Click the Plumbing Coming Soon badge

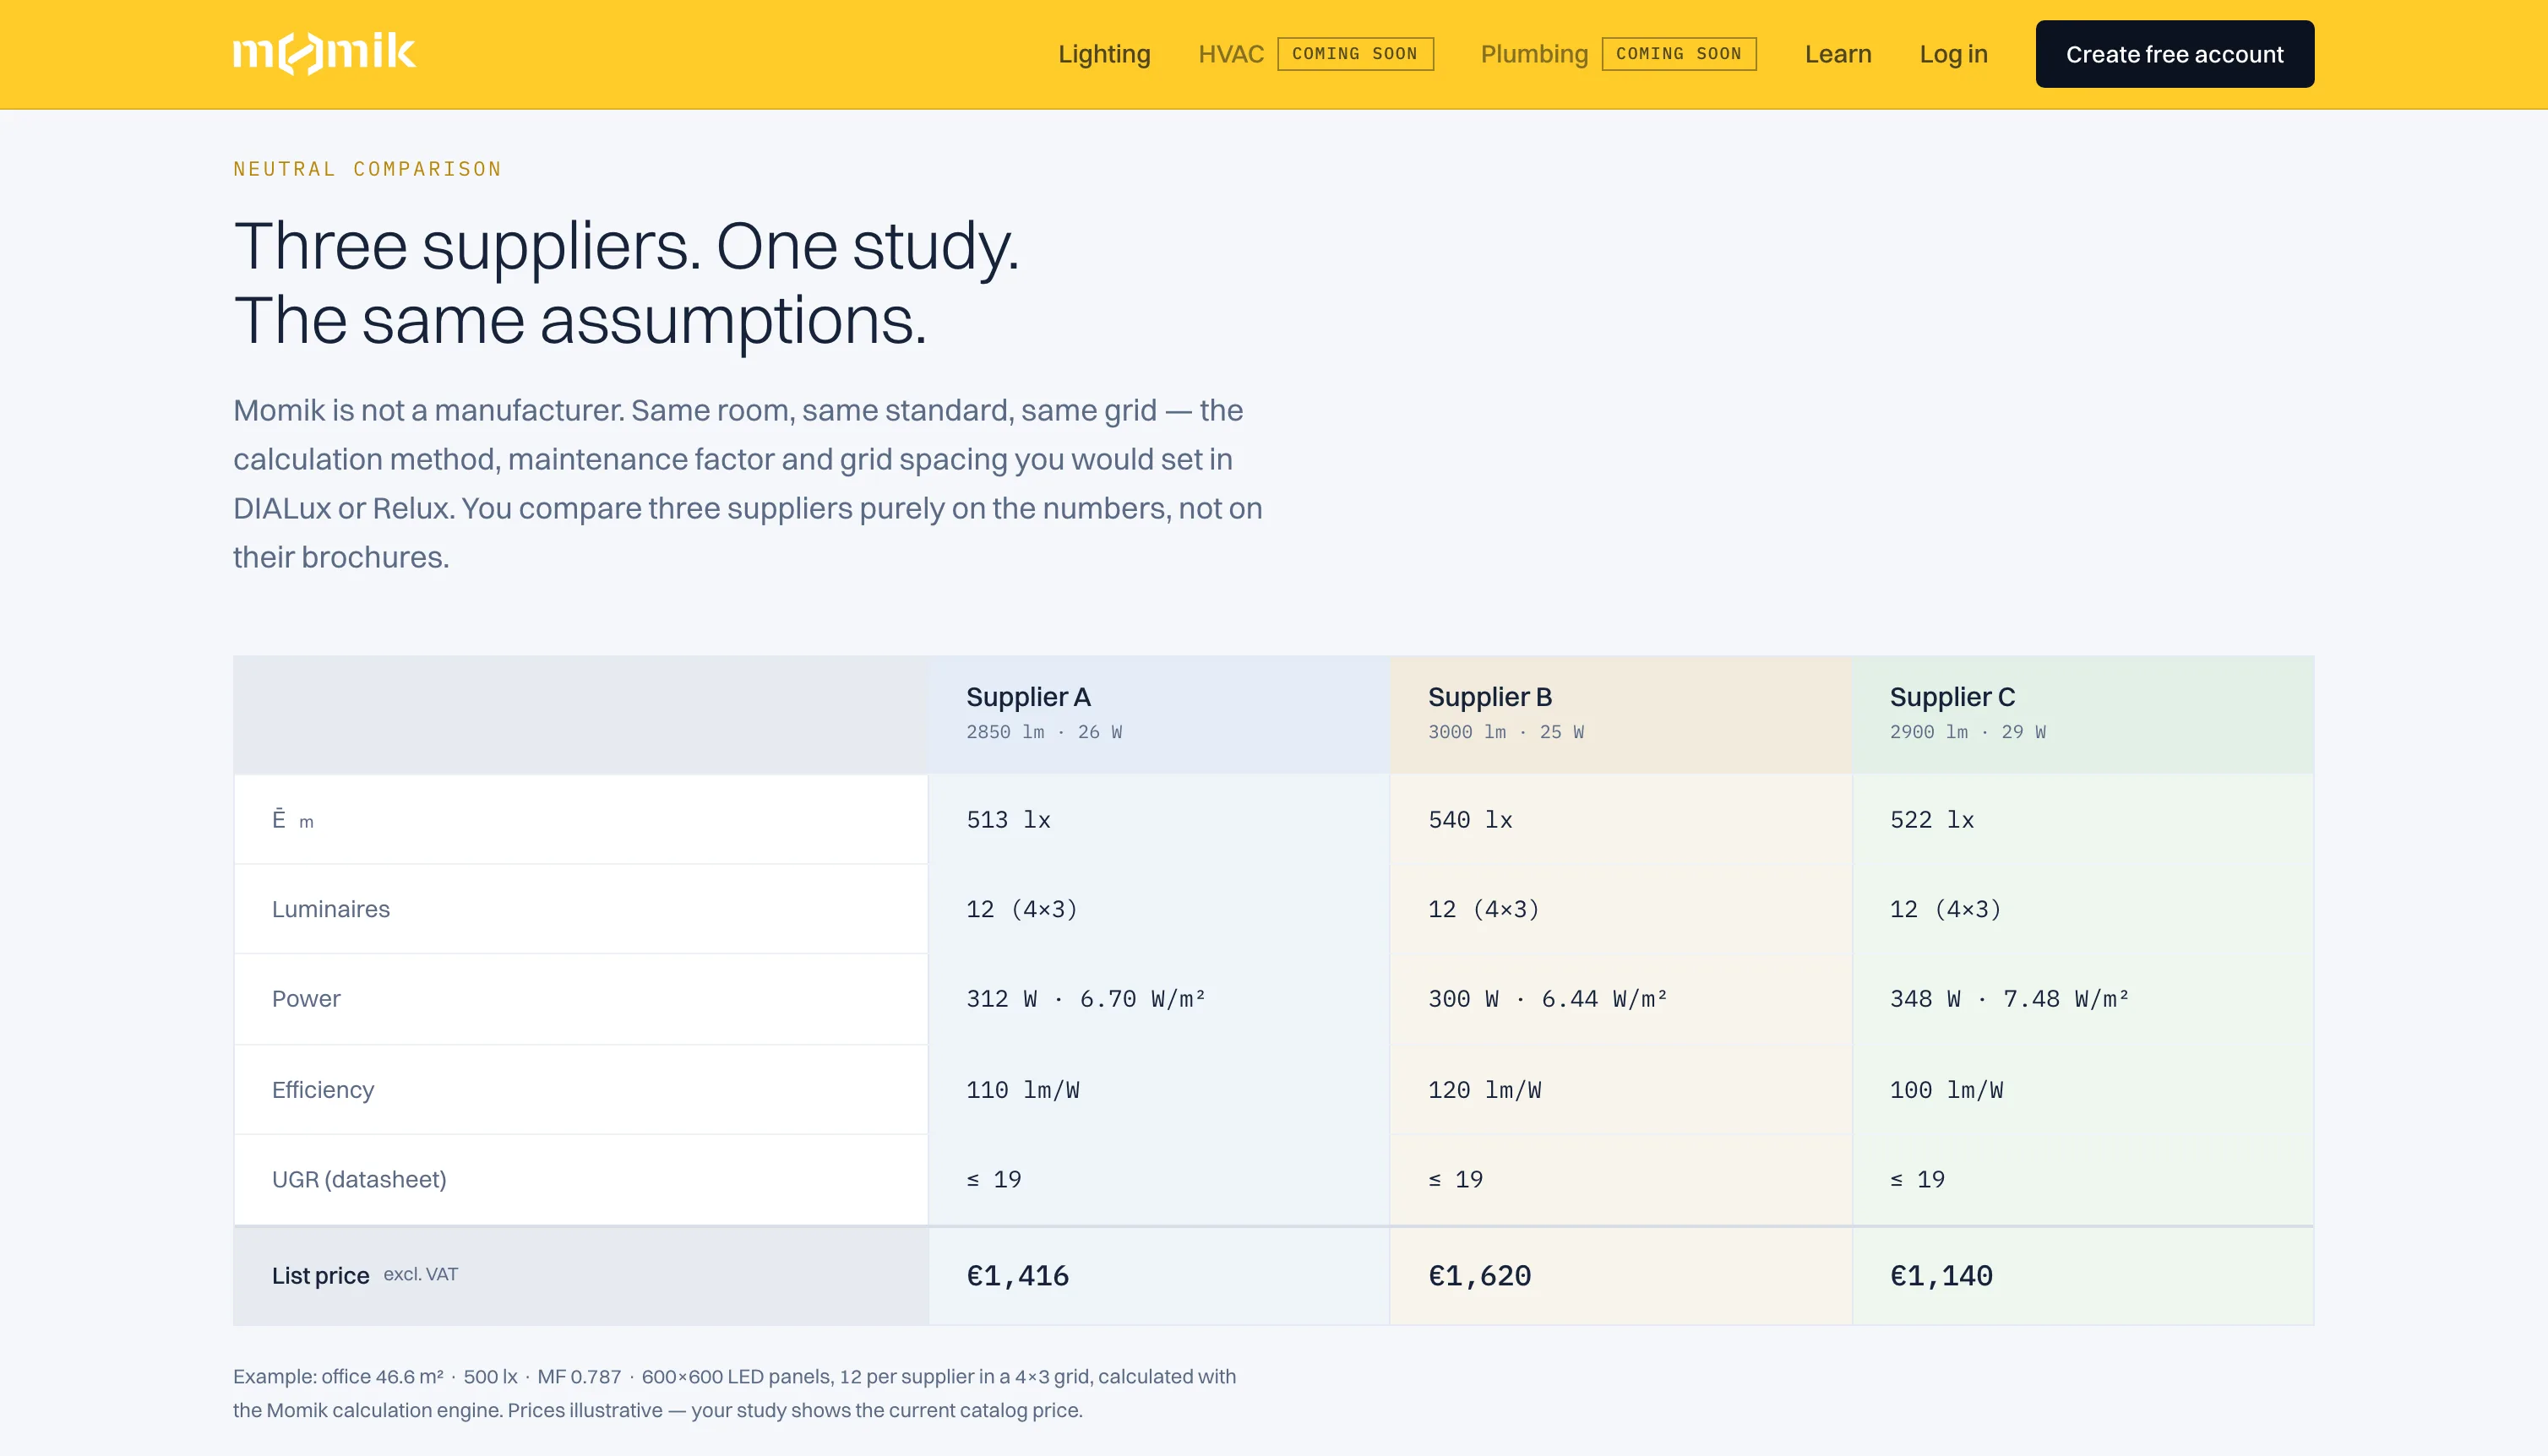coord(1679,54)
